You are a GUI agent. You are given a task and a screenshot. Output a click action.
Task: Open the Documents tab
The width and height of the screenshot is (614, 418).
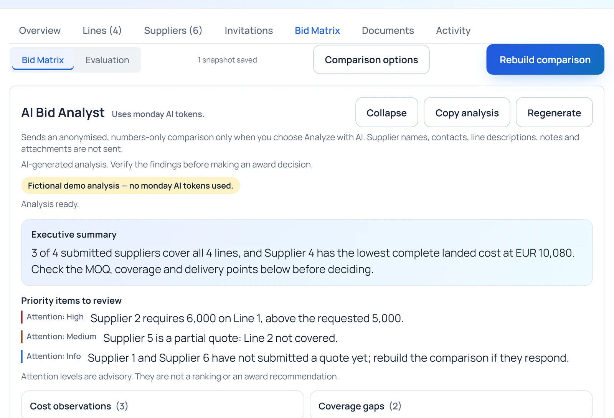coord(388,31)
